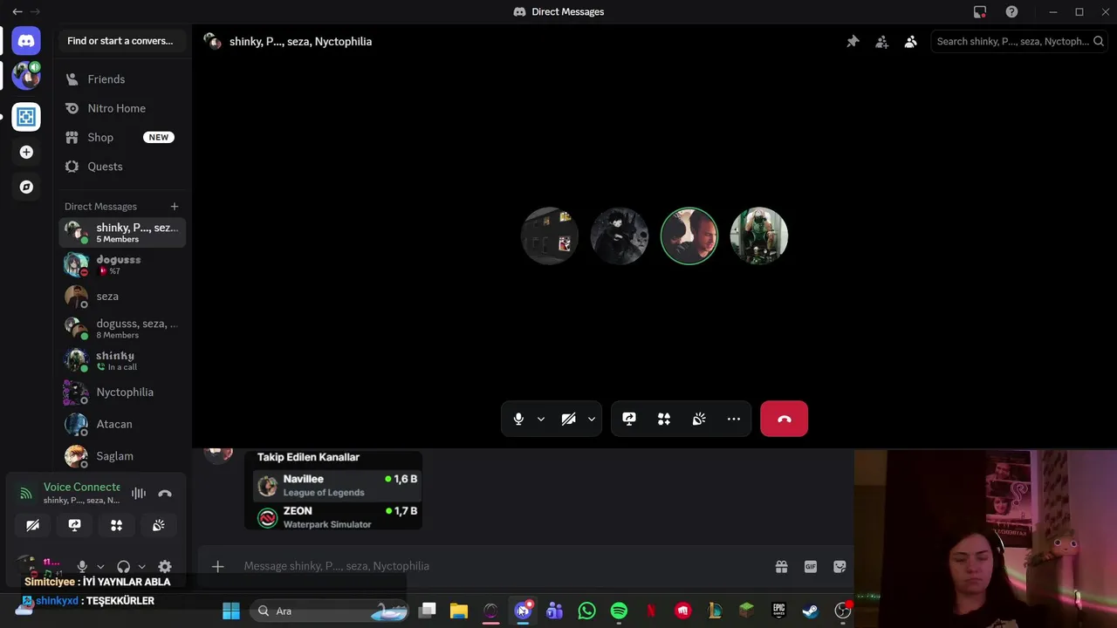Screen dimensions: 1117x628
Task: Open Navillee League of Legends channel row
Action: (x=337, y=486)
